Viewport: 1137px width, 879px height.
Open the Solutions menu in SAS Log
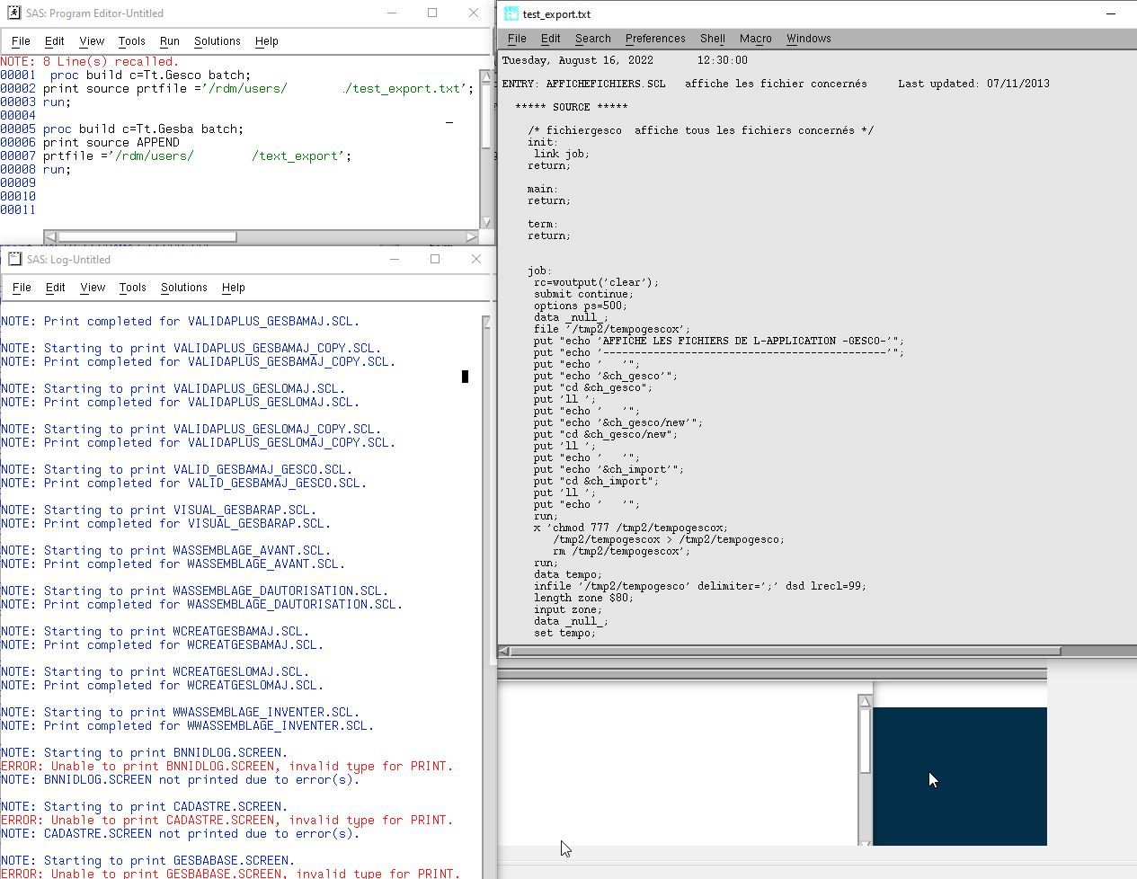[x=183, y=287]
